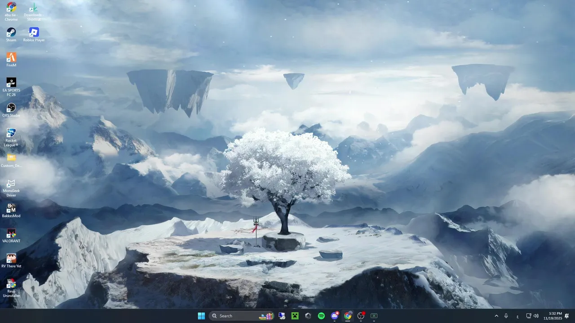Select the RV There Yet desktop icon
The height and width of the screenshot is (323, 575).
(x=11, y=261)
